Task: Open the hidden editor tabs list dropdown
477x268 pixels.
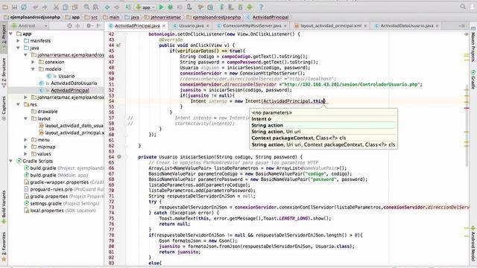Action: click(x=462, y=26)
